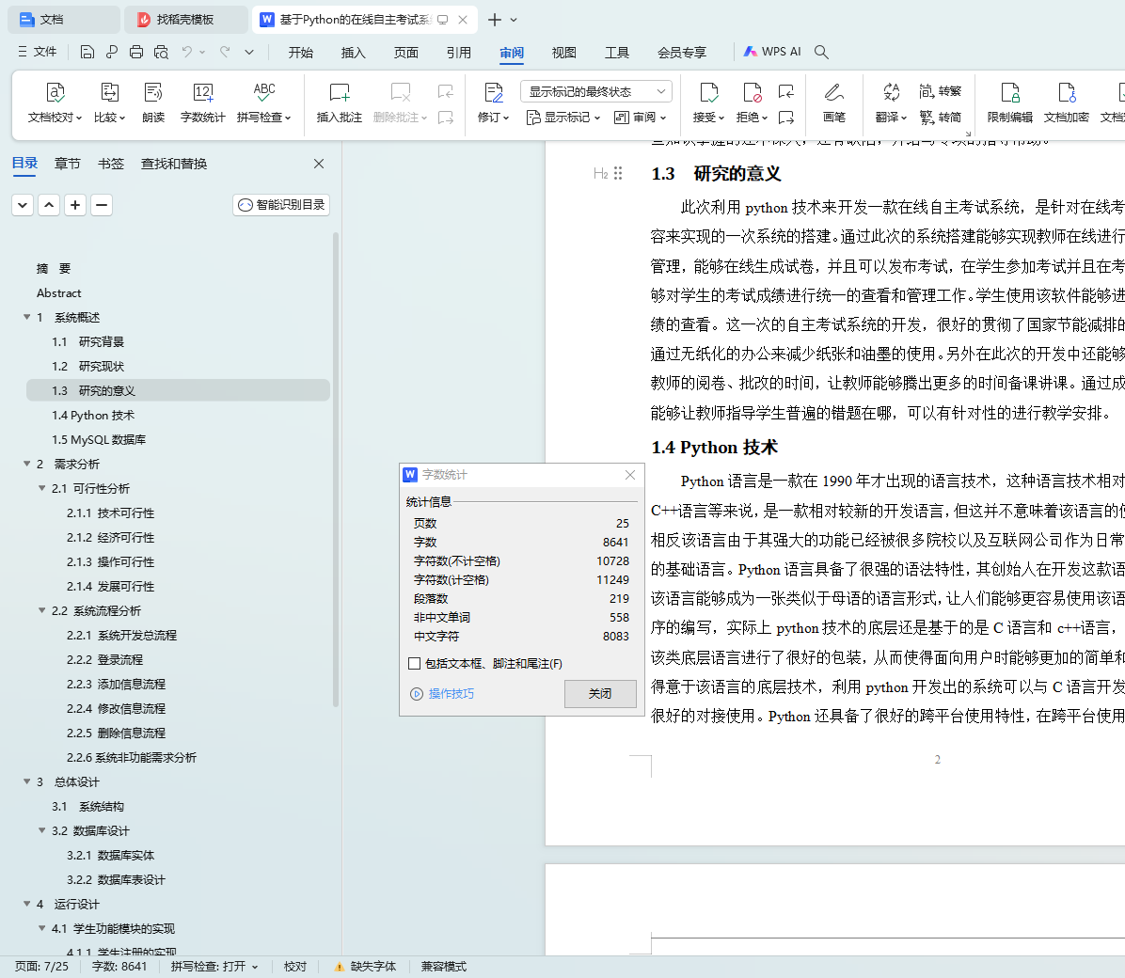
Task: Close the navigation pane with X
Action: pos(319,164)
